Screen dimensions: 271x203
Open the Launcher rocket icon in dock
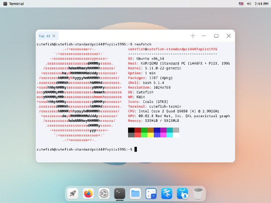point(72,194)
